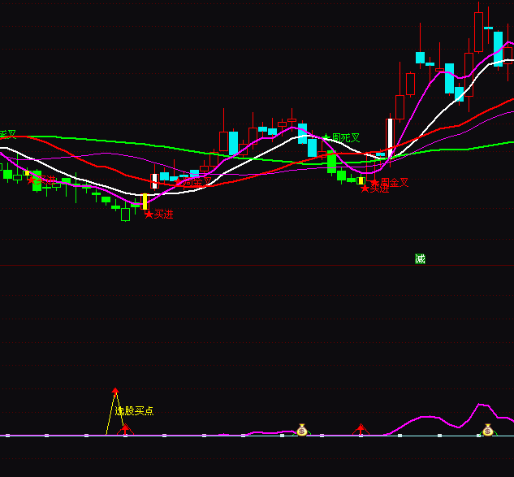This screenshot has height=477, width=514.
Task: Click the tallest red candle at top right
Action: tap(478, 33)
